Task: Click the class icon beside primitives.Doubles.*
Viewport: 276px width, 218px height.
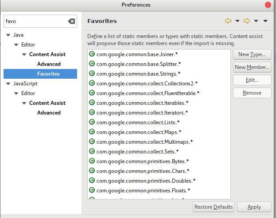Action: point(92,180)
